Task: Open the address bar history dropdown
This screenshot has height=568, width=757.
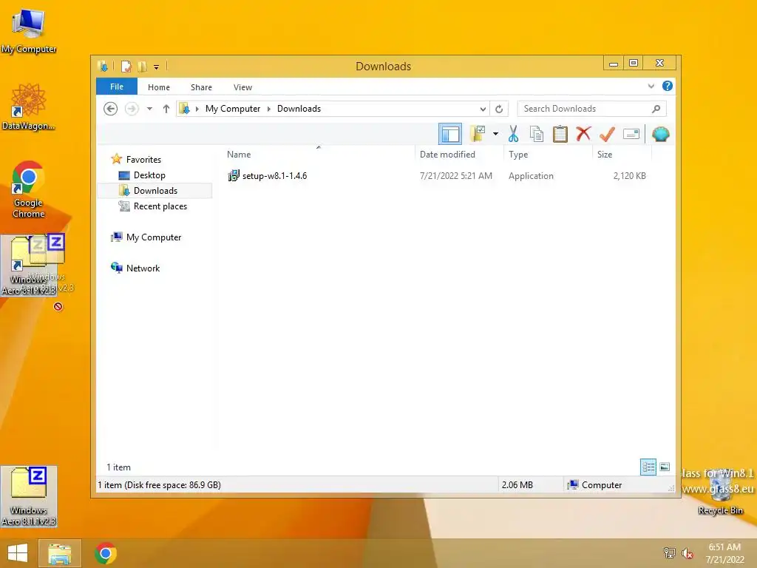Action: click(482, 109)
